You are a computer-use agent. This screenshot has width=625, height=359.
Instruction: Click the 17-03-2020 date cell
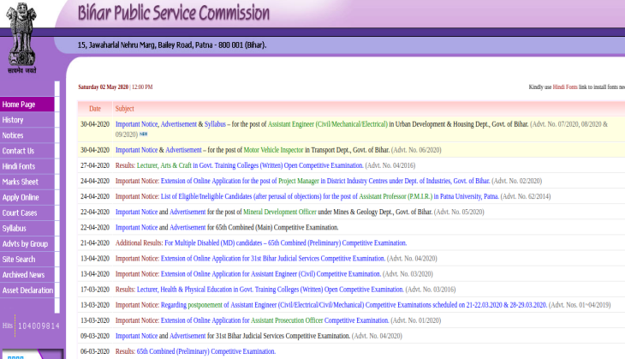coord(95,290)
